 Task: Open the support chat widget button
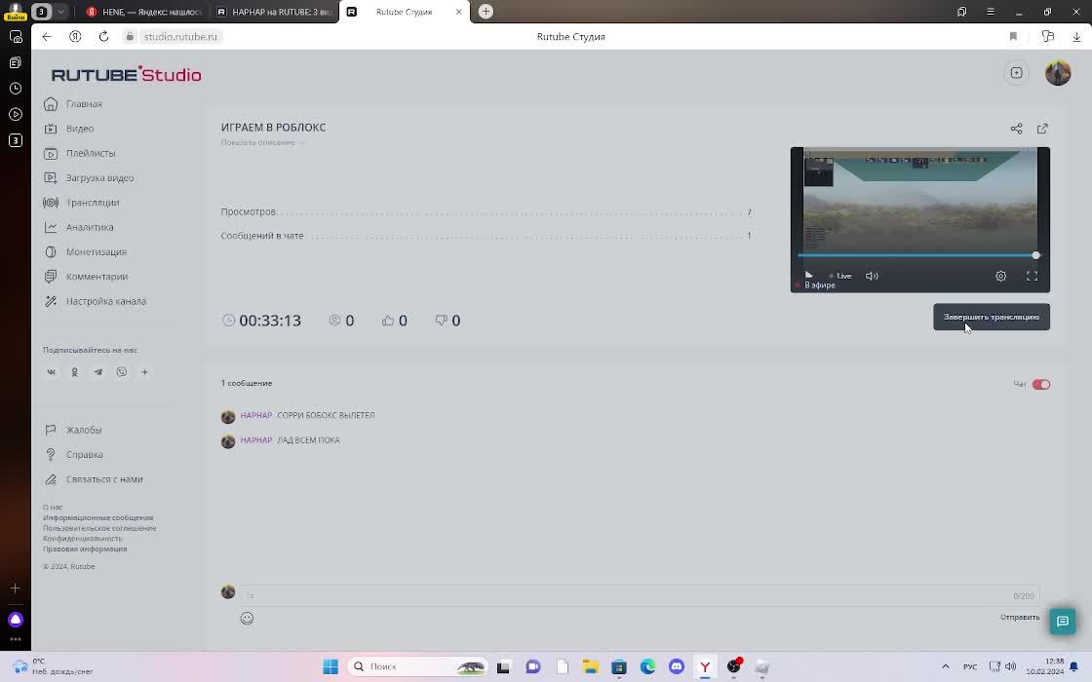pos(1062,622)
